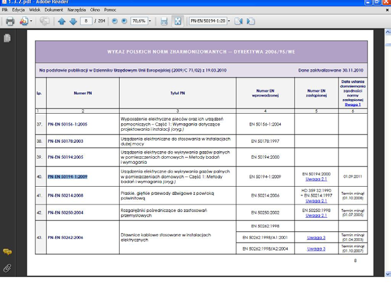
Task: Click PN-EN 50250:2004 in row 42
Action: point(65,213)
